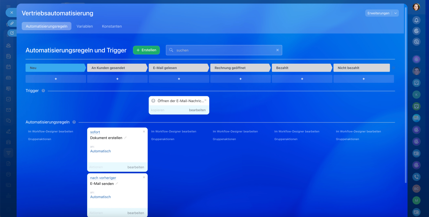Focus the suchen search field

tap(224, 50)
